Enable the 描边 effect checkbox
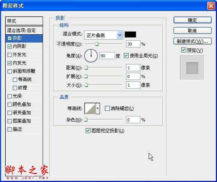The height and width of the screenshot is (182, 217). pos(9,129)
